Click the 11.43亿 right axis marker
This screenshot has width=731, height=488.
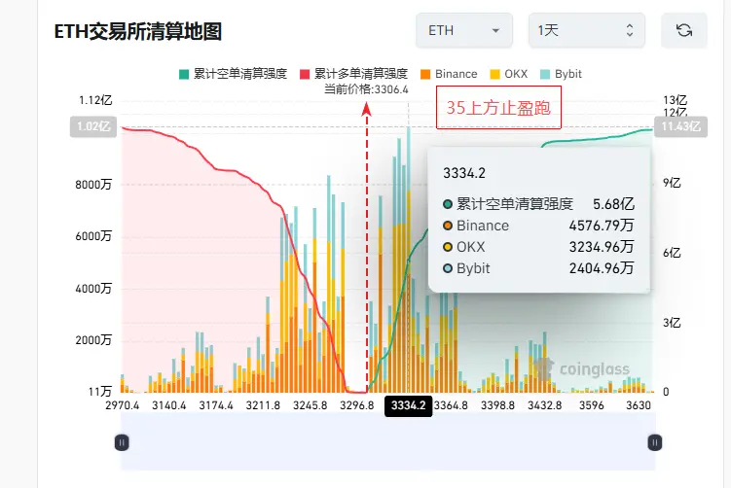680,126
